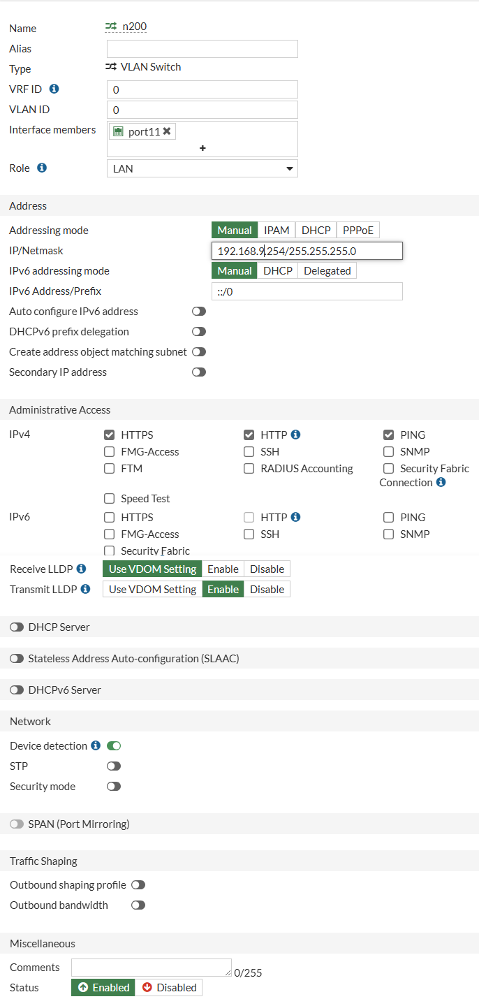The image size is (479, 1006).
Task: Click the VRF ID info icon
Action: pyautogui.click(x=54, y=89)
